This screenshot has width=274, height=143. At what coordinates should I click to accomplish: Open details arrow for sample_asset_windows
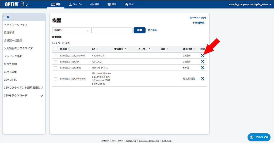[x=202, y=79]
